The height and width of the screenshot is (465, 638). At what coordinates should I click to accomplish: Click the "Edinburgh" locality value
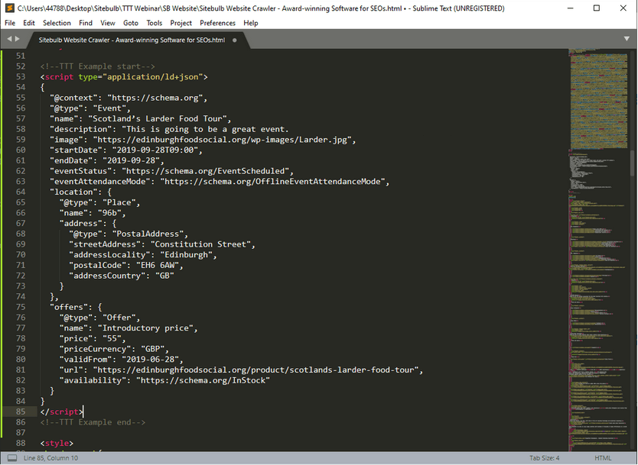tap(187, 254)
